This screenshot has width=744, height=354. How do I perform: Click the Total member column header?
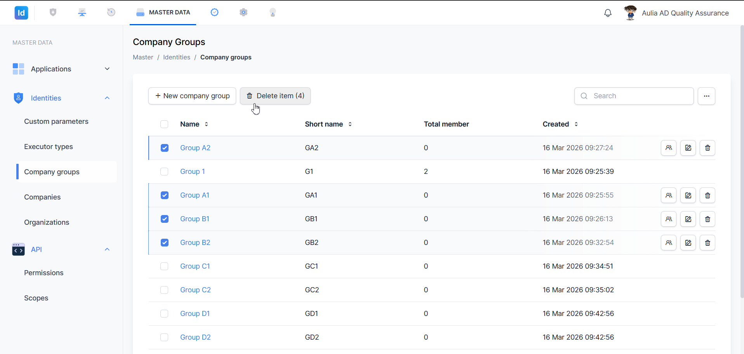click(446, 124)
